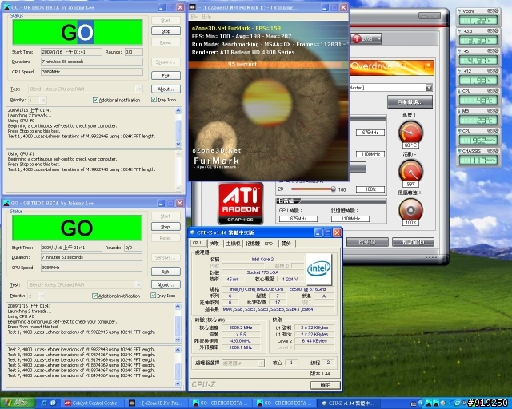Open the File menu in FurMark
Image resolution: width=512 pixels, height=409 pixels.
point(194,17)
